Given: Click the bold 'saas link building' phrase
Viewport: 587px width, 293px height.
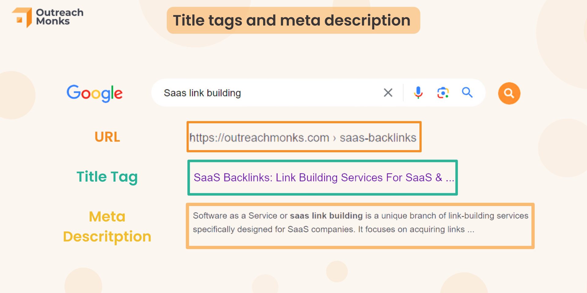Looking at the screenshot, I should (x=326, y=216).
